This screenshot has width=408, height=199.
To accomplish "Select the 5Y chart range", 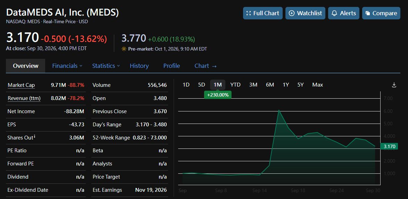I will (x=301, y=85).
